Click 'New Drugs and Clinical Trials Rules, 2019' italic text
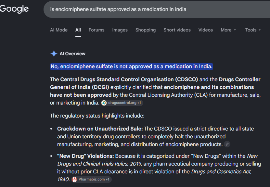 click(157, 160)
